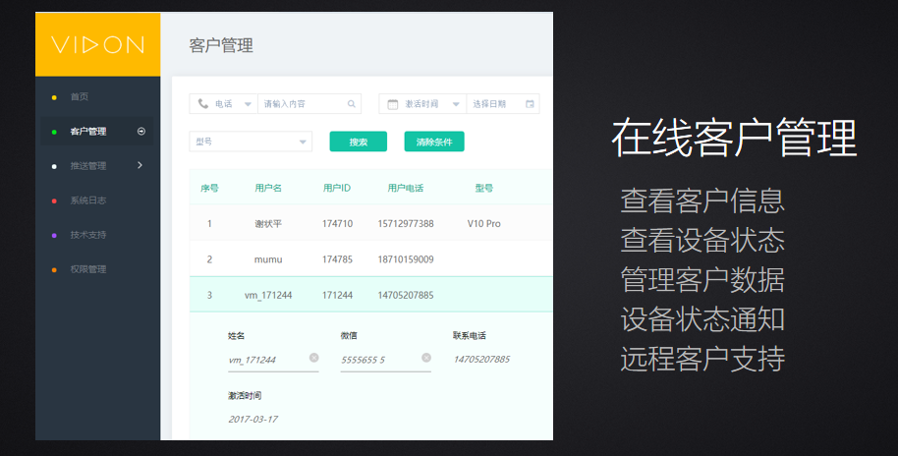Click the phone icon in the 电话 filter

[202, 104]
